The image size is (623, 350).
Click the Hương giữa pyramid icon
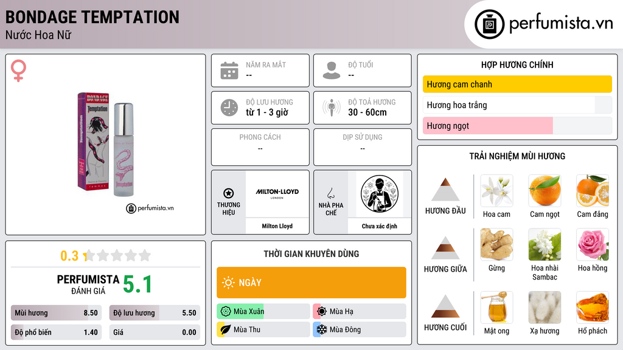445,248
